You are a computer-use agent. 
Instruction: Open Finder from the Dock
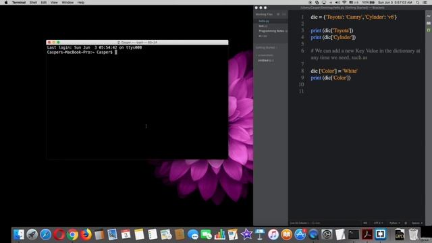point(19,234)
